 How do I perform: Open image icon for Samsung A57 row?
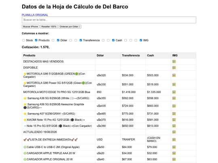coord(174,113)
